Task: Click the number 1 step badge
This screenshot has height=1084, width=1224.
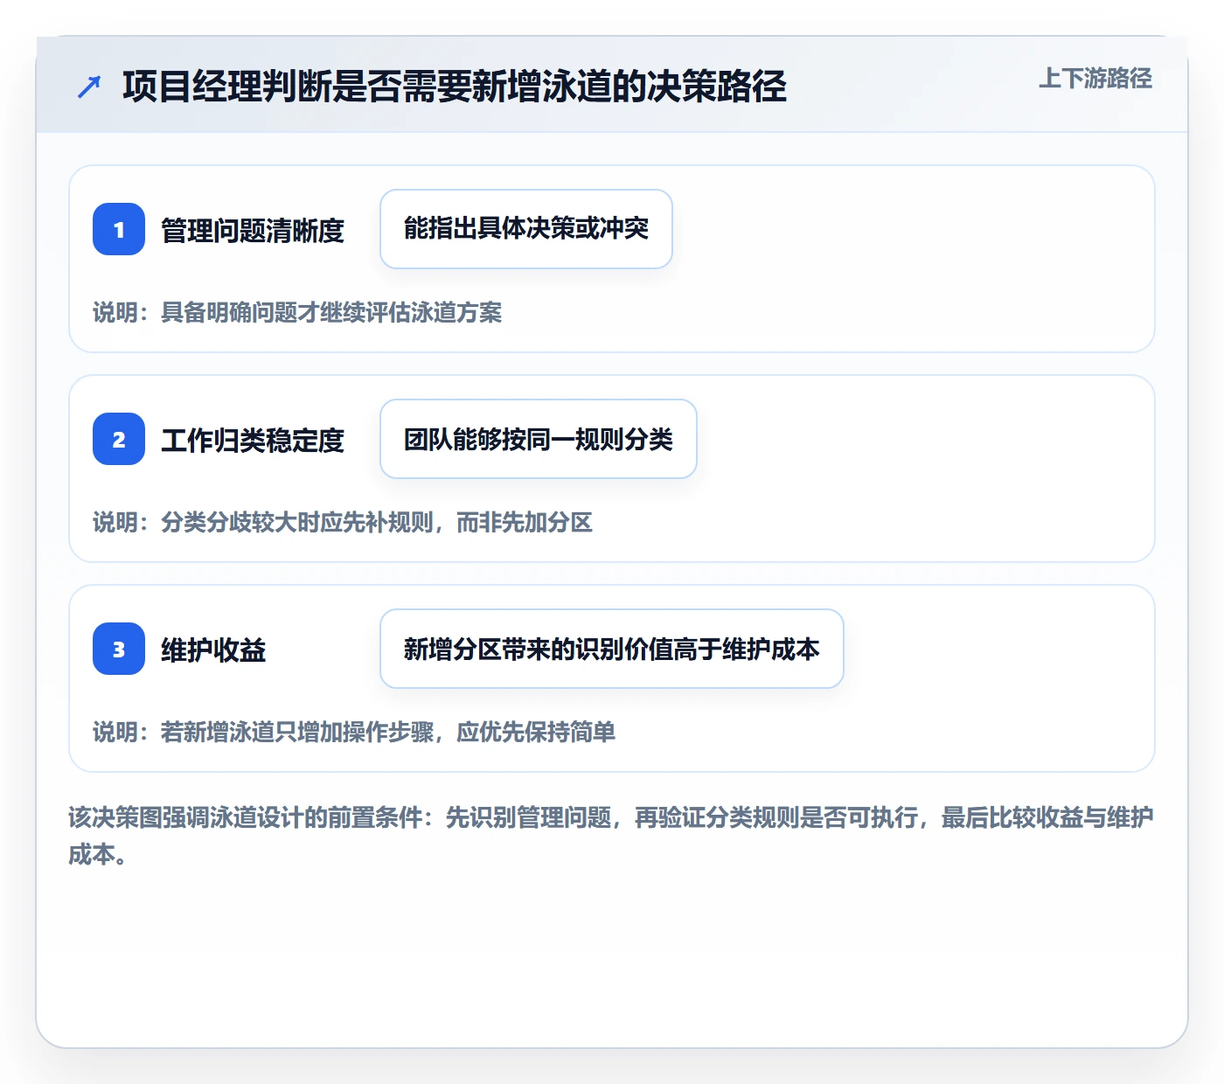Action: pyautogui.click(x=119, y=229)
